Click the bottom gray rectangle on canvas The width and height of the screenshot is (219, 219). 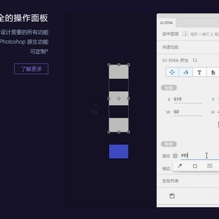coord(119,125)
